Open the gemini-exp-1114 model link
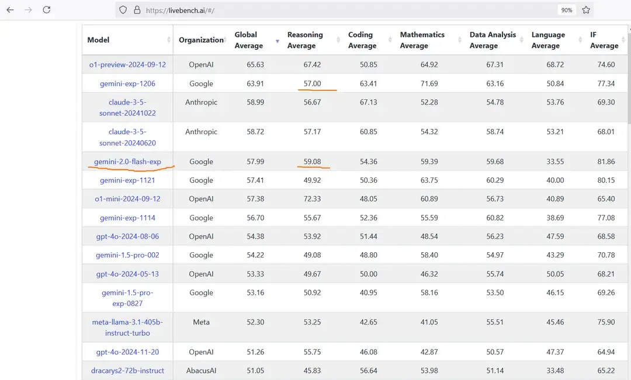Screen dimensions: 631x380 (x=127, y=218)
